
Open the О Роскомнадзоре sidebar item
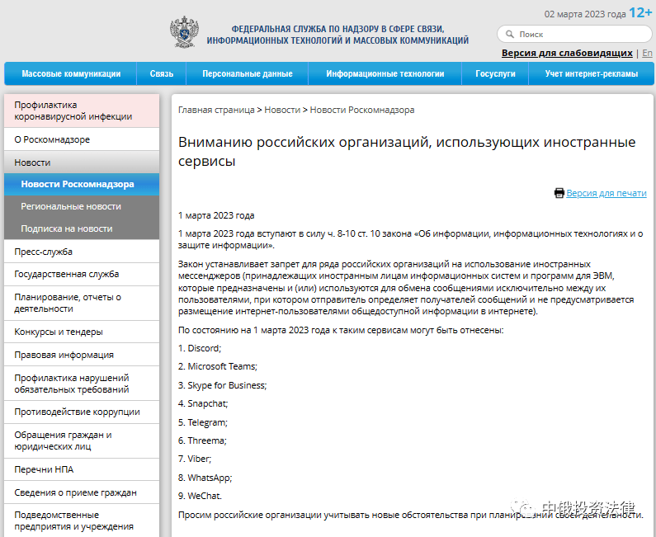click(82, 139)
